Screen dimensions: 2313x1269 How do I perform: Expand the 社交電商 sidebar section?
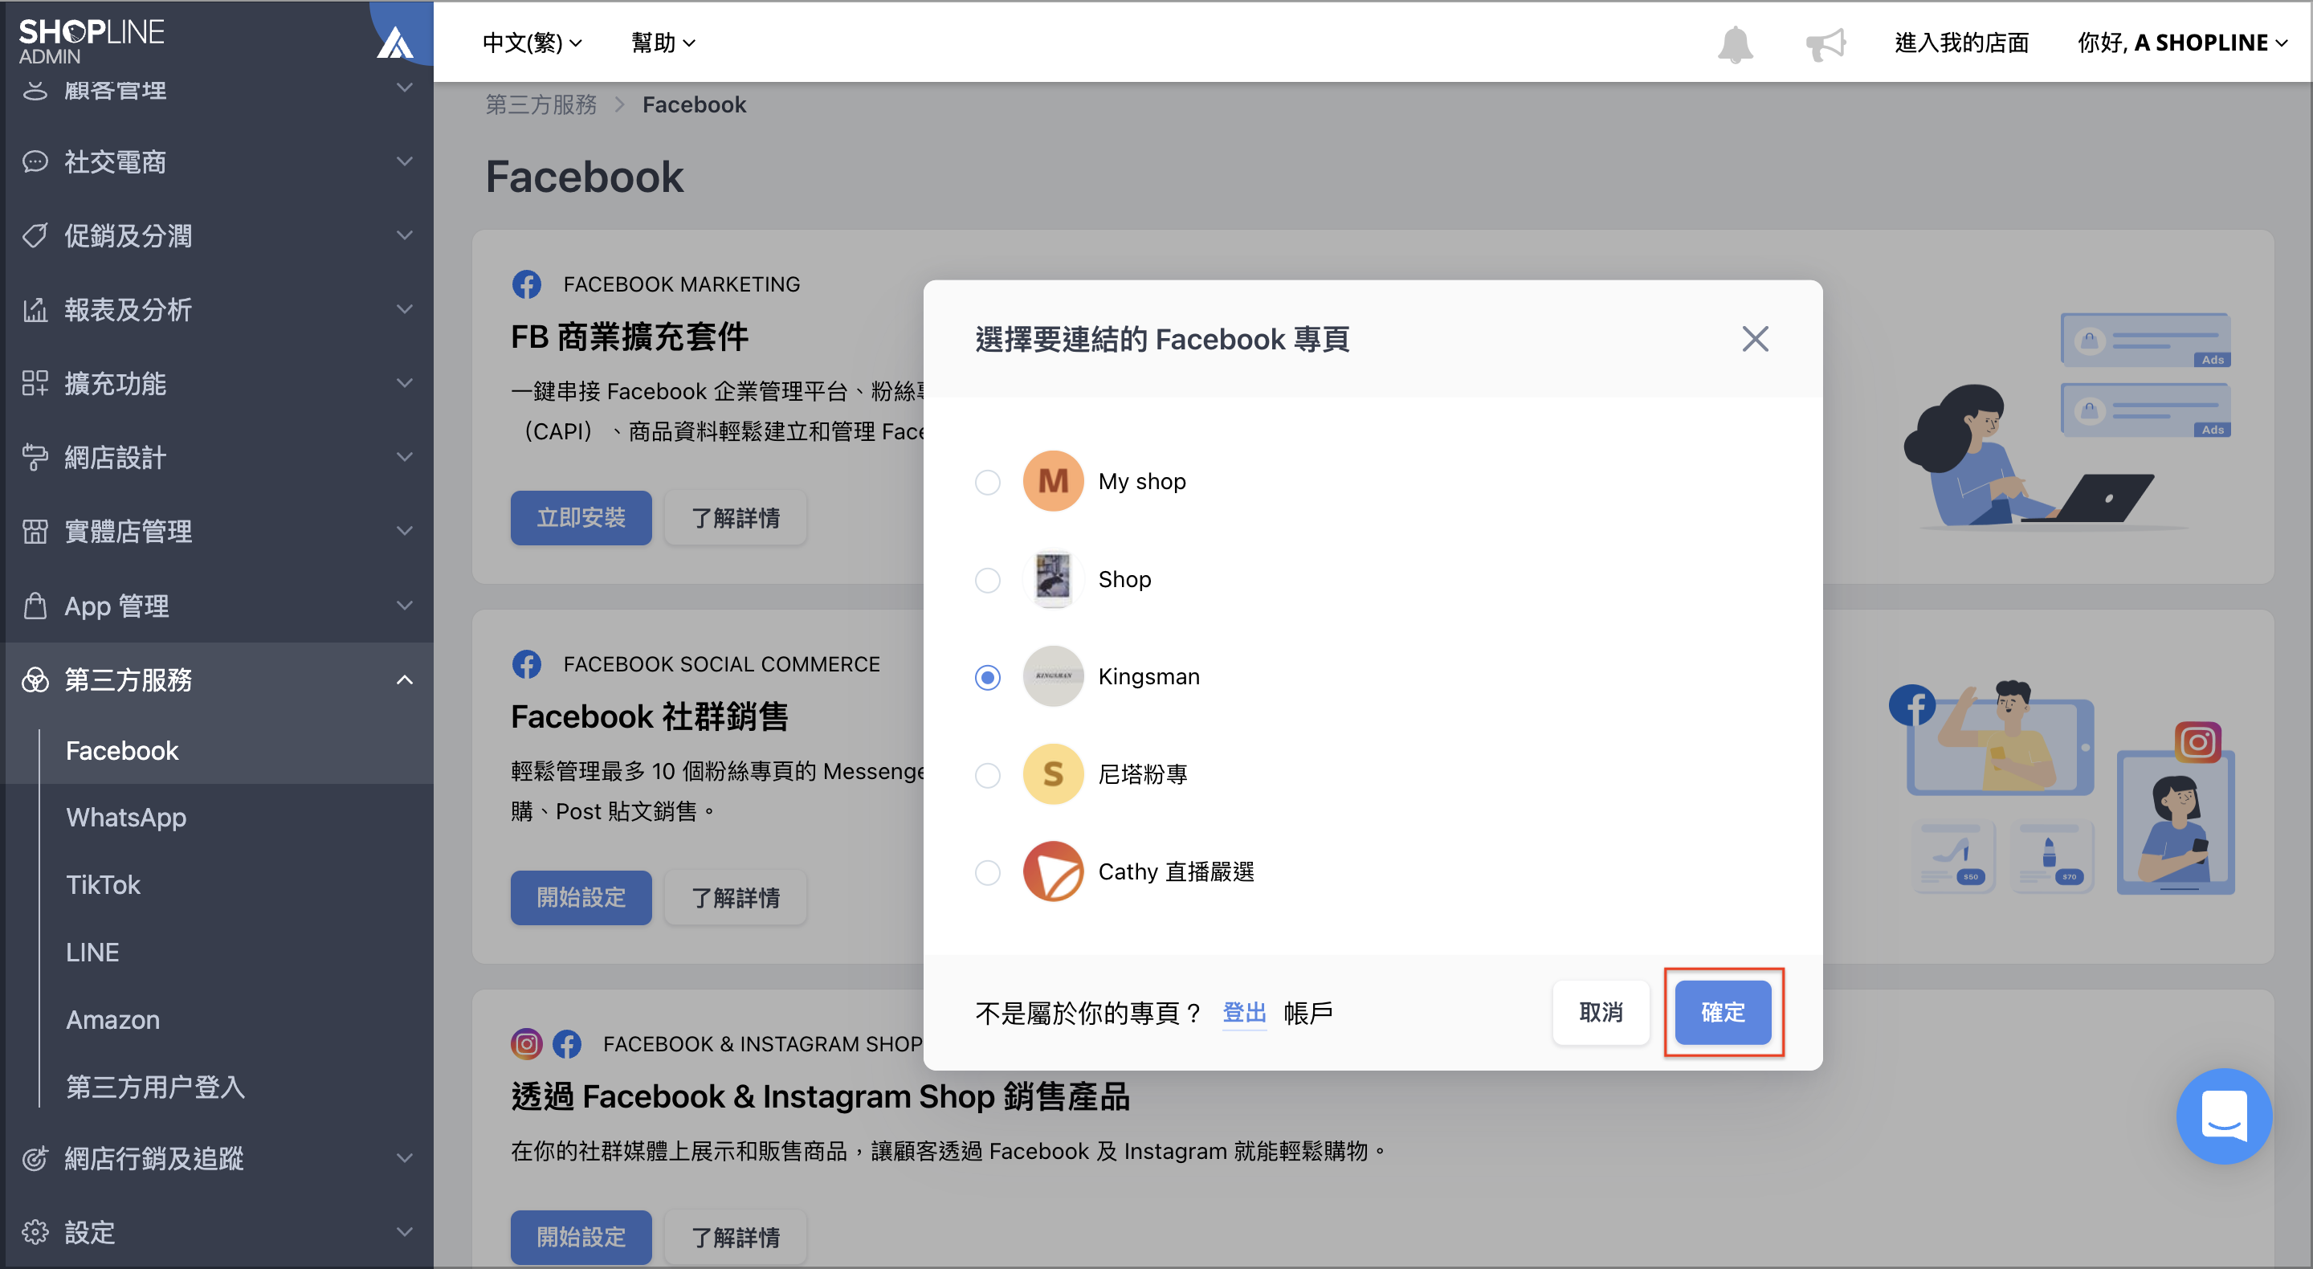pyautogui.click(x=218, y=161)
